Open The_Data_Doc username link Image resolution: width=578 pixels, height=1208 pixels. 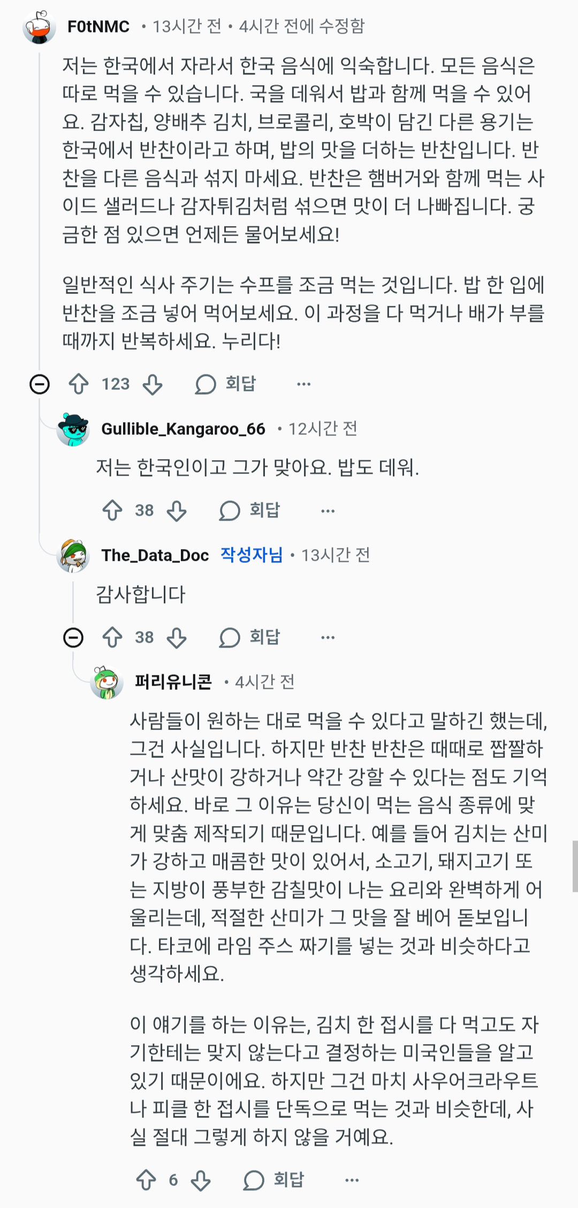click(155, 556)
